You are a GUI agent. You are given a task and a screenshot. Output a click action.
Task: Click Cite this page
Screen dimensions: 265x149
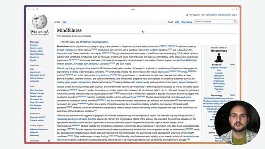(36, 105)
